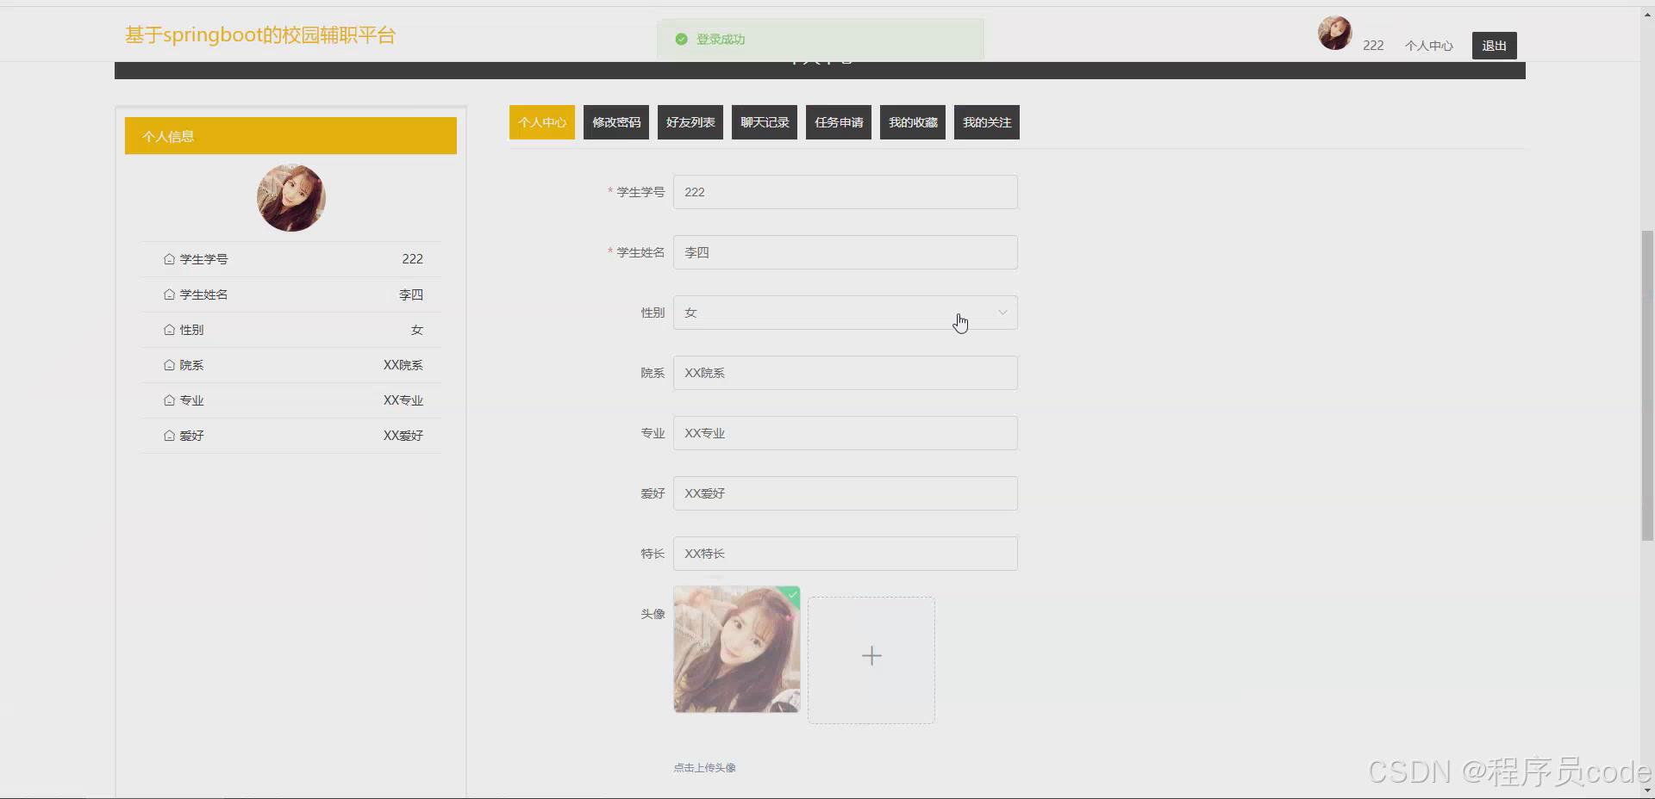1655x799 pixels.
Task: Click the green success check icon in login toast
Action: [681, 40]
